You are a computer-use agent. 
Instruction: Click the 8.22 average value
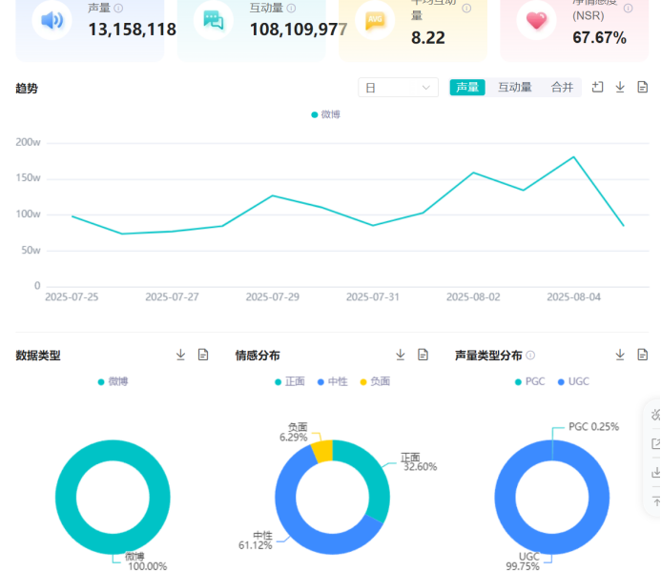click(x=428, y=38)
